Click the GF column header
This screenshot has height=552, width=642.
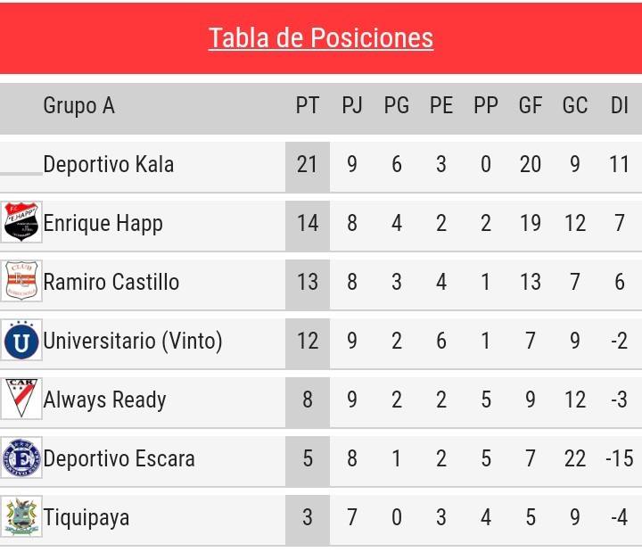pyautogui.click(x=531, y=105)
